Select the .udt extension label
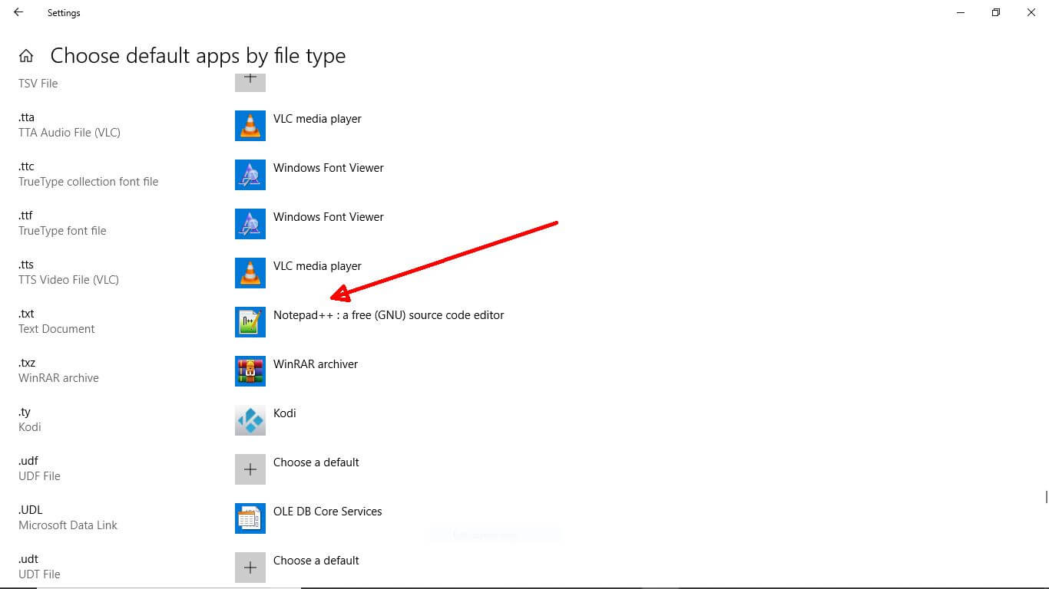The height and width of the screenshot is (589, 1049). click(x=28, y=559)
